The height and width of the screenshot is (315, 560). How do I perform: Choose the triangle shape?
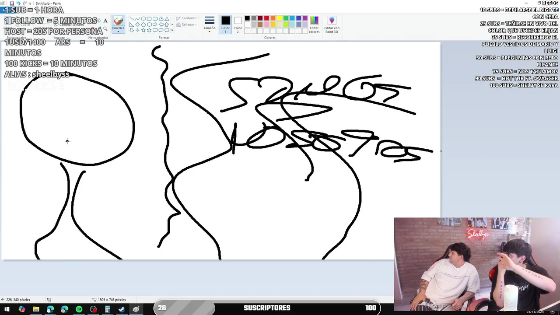point(167,19)
